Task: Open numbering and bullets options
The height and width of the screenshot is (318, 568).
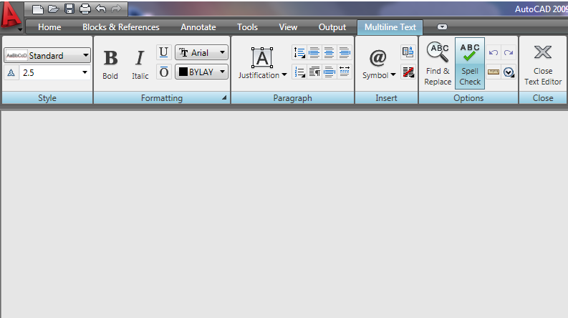Action: point(299,72)
